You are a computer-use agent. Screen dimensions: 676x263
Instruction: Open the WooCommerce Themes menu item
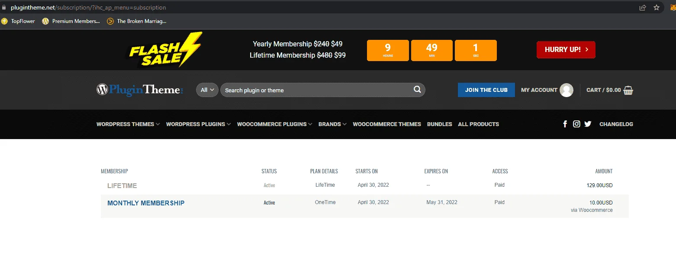pos(387,124)
